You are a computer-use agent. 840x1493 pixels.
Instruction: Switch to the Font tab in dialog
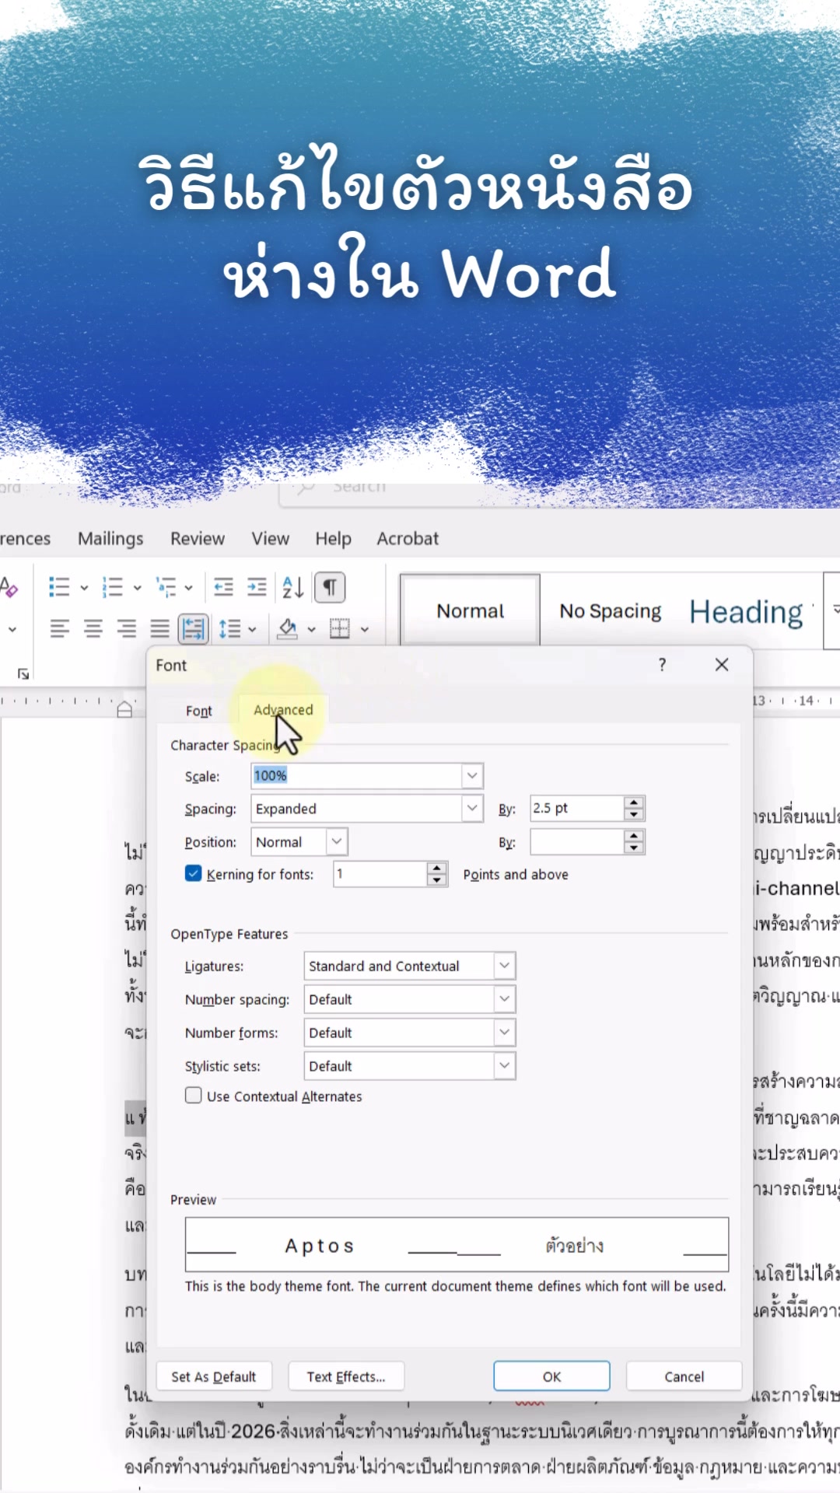pos(199,711)
